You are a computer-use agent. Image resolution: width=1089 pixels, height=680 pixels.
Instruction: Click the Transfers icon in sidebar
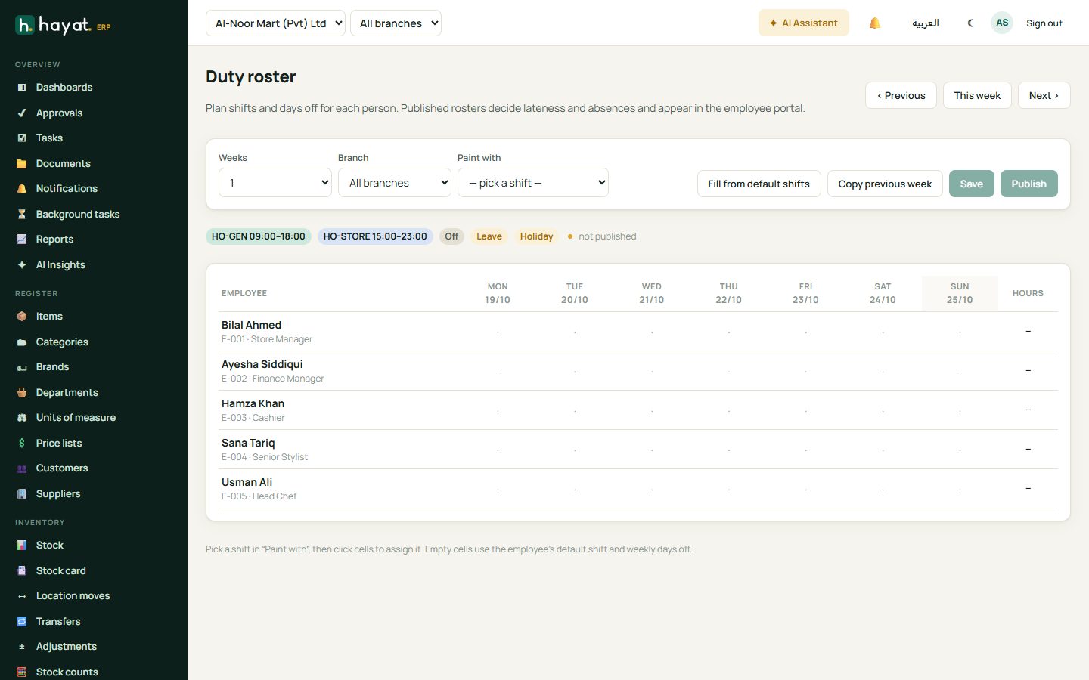tap(22, 622)
